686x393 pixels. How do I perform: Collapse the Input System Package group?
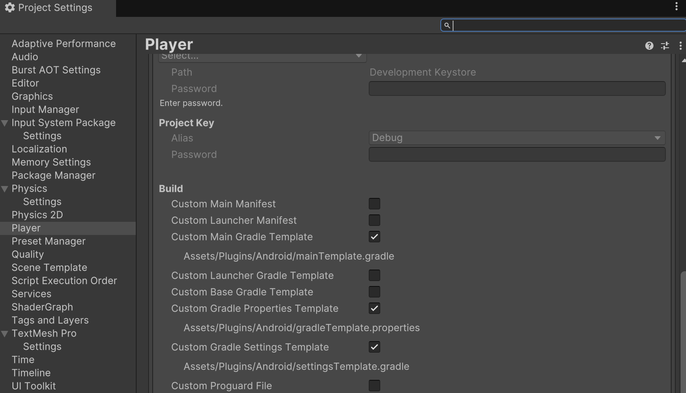(5, 123)
